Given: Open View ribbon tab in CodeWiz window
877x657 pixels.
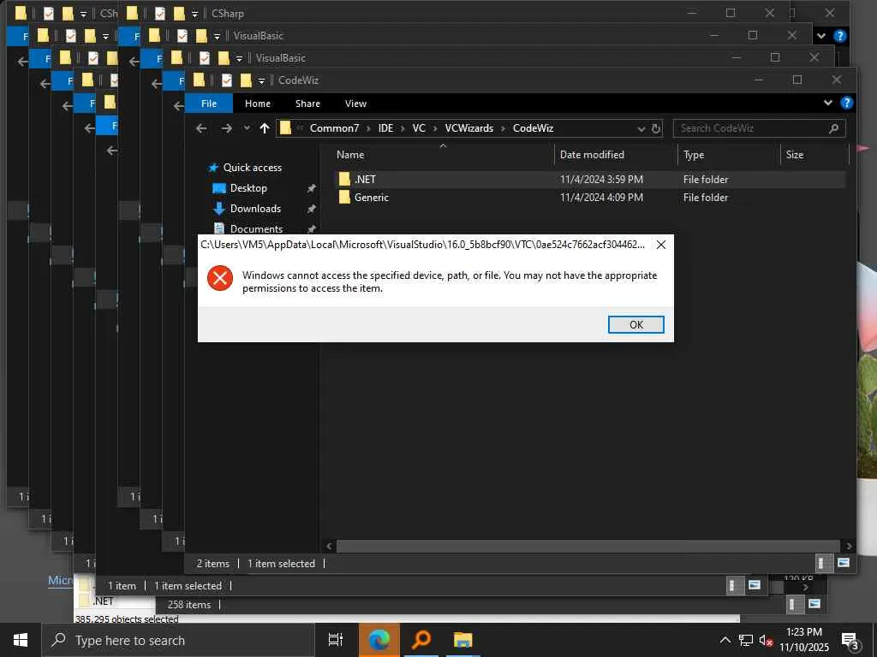Looking at the screenshot, I should pyautogui.click(x=355, y=104).
